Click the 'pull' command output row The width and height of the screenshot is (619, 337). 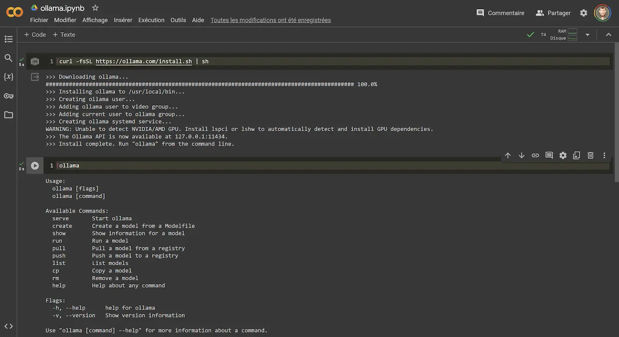point(118,248)
